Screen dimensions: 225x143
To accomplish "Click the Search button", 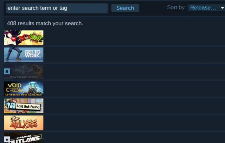I will pos(125,8).
